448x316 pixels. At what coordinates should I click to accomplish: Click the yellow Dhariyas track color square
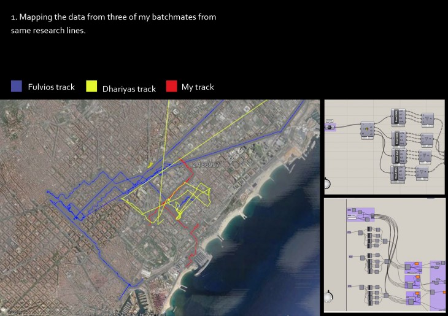[92, 87]
